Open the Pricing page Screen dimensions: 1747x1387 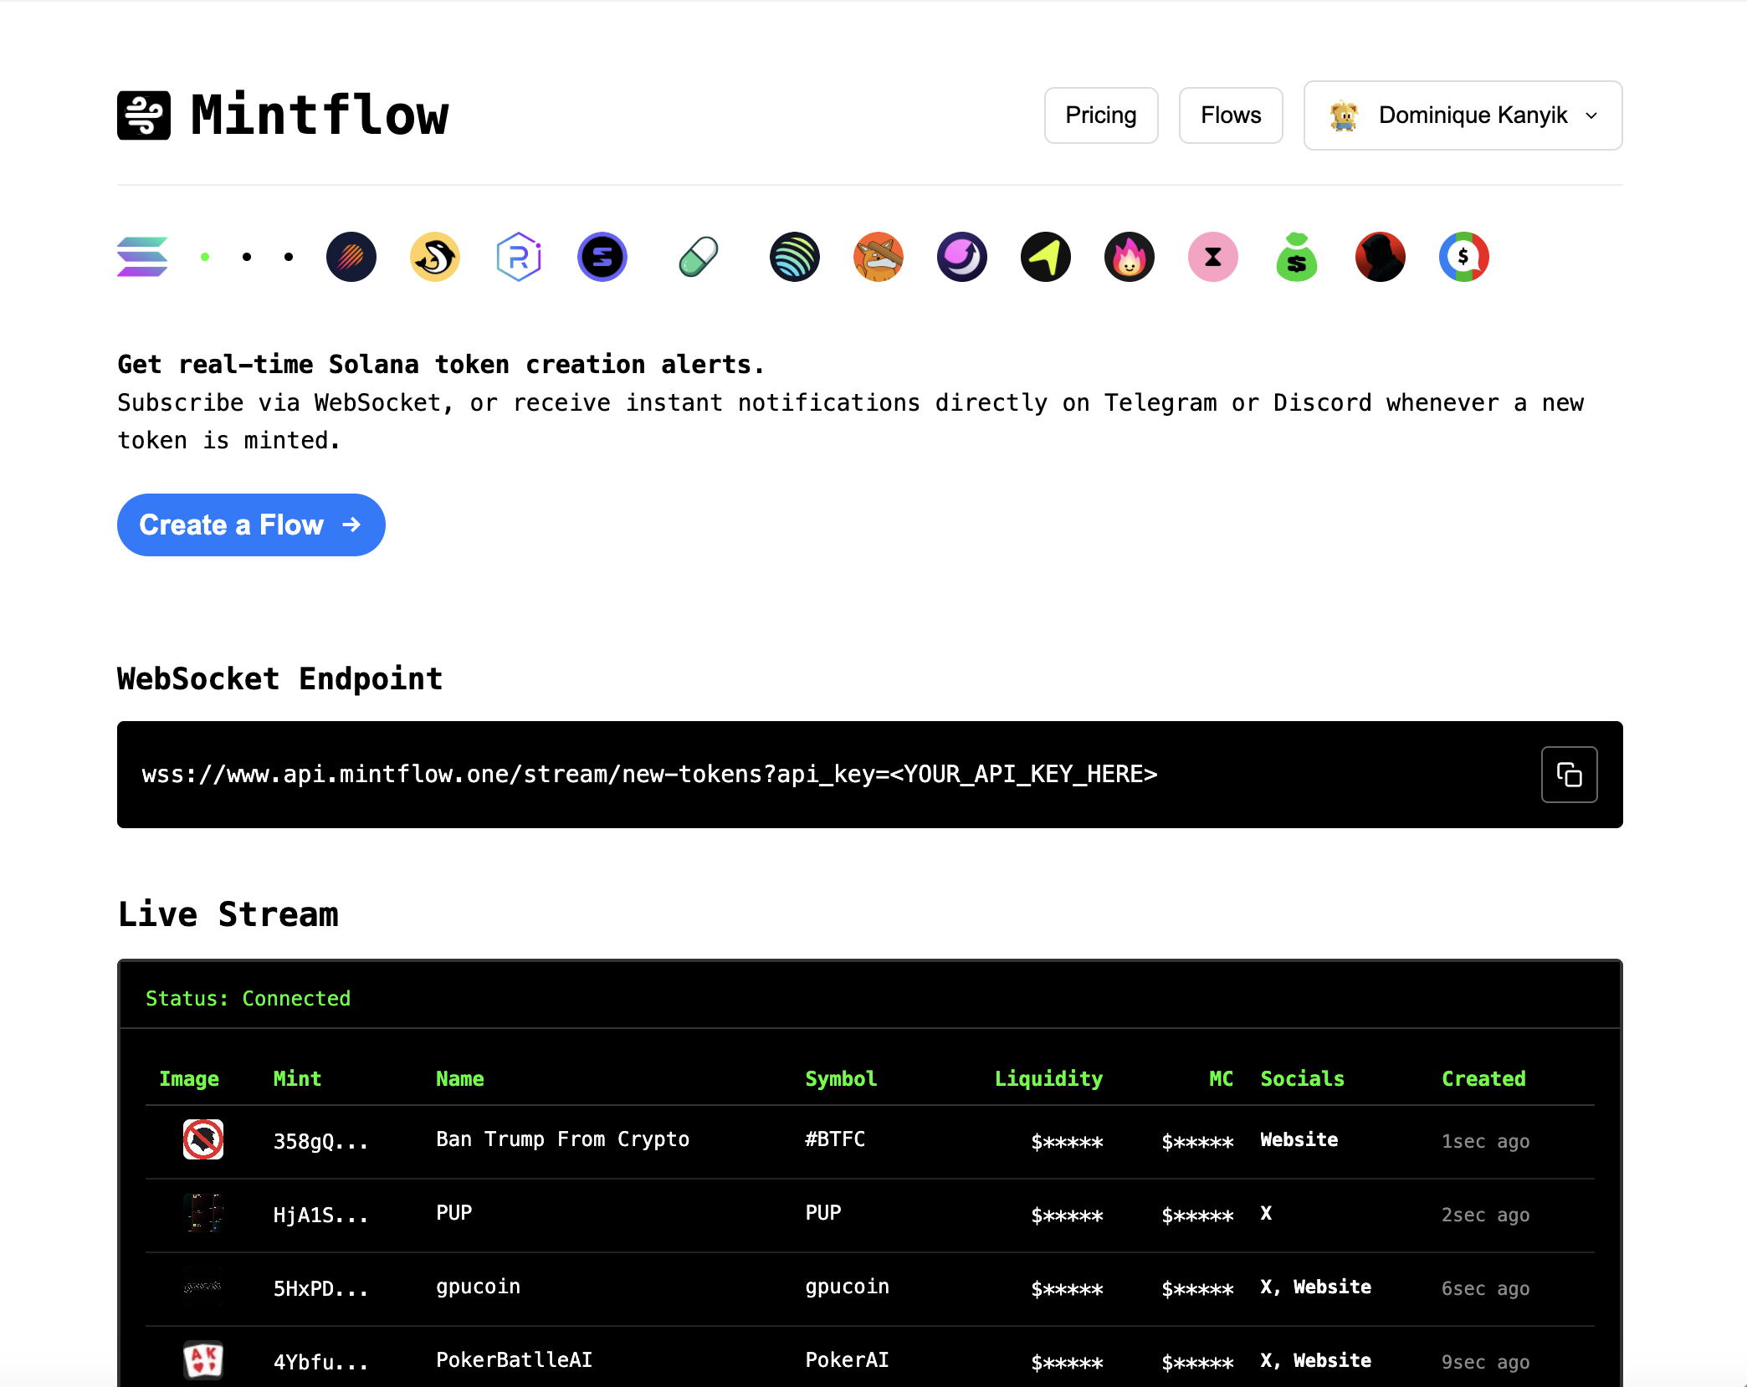1100,115
